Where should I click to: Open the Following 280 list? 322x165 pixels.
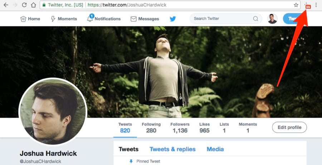pos(151,128)
